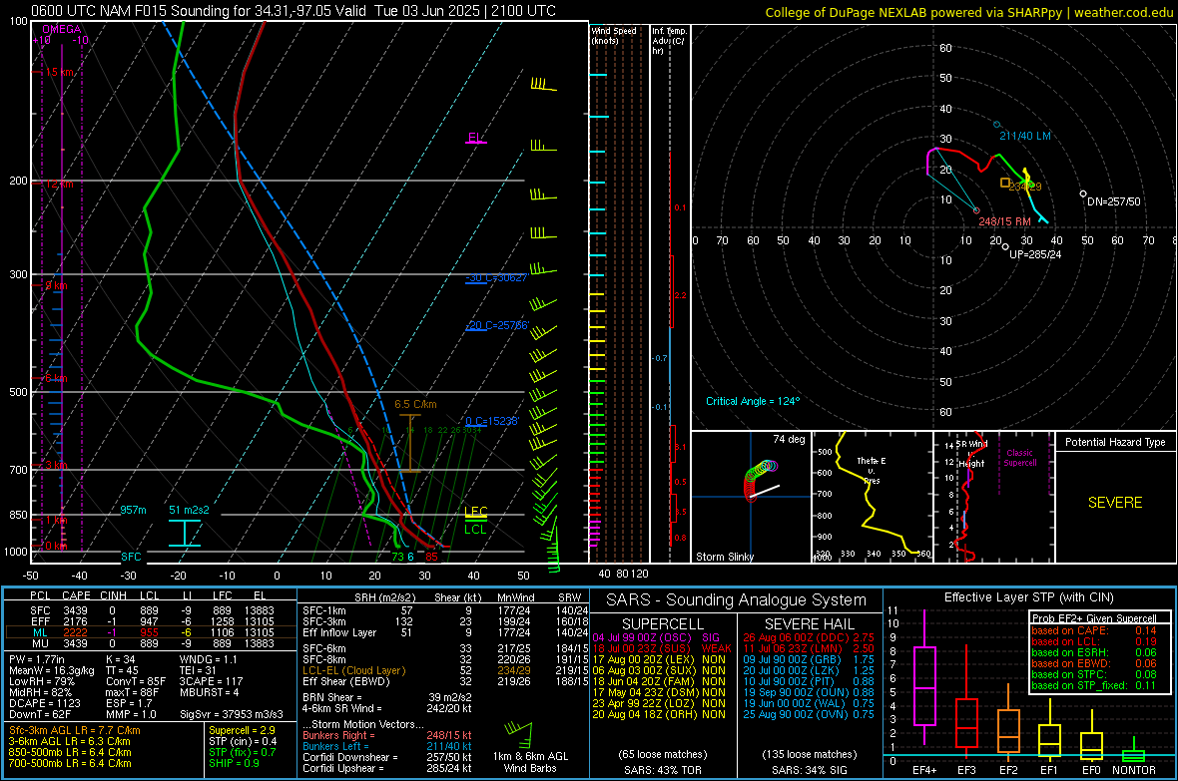Click the Effective Layer STP (with CIN) title
This screenshot has width=1178, height=781.
pos(1028,597)
